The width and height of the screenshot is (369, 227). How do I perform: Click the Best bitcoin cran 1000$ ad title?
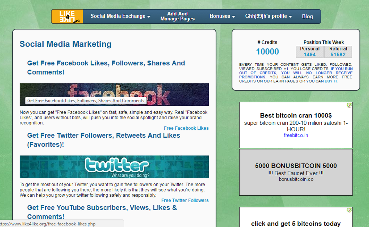(296, 116)
